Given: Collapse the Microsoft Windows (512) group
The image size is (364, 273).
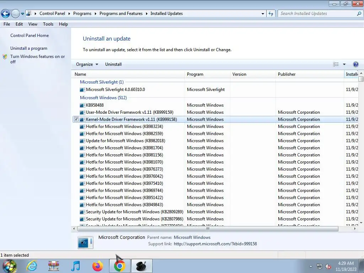Looking at the screenshot, I should tap(103, 97).
